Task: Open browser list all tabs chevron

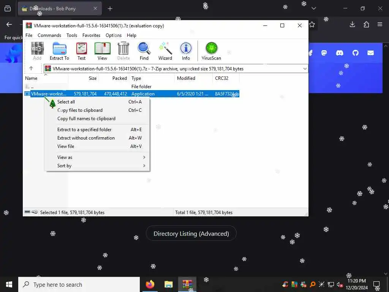Action: [314, 8]
